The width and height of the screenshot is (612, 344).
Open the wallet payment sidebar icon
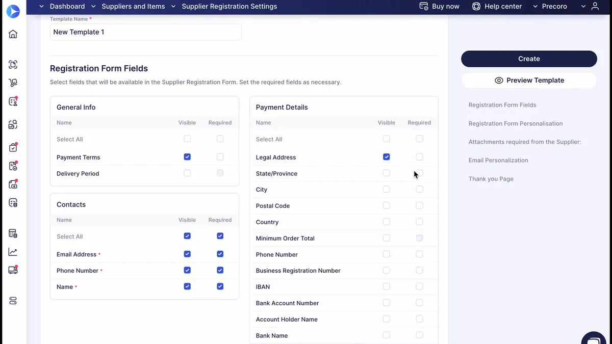click(x=13, y=184)
